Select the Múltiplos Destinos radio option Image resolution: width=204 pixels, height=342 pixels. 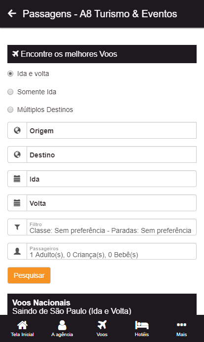[10, 110]
